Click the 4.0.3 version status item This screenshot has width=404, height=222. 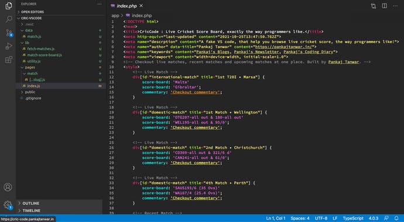374,218
